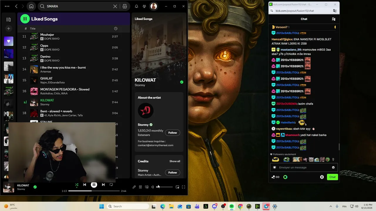
Task: Select 'i like the way you kiss me - burnt'
Action: (63, 67)
